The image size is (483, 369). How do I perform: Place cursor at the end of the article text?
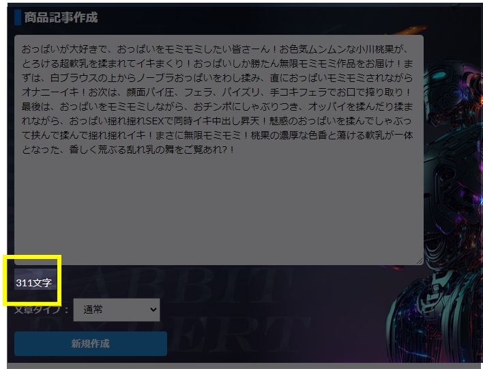click(235, 148)
